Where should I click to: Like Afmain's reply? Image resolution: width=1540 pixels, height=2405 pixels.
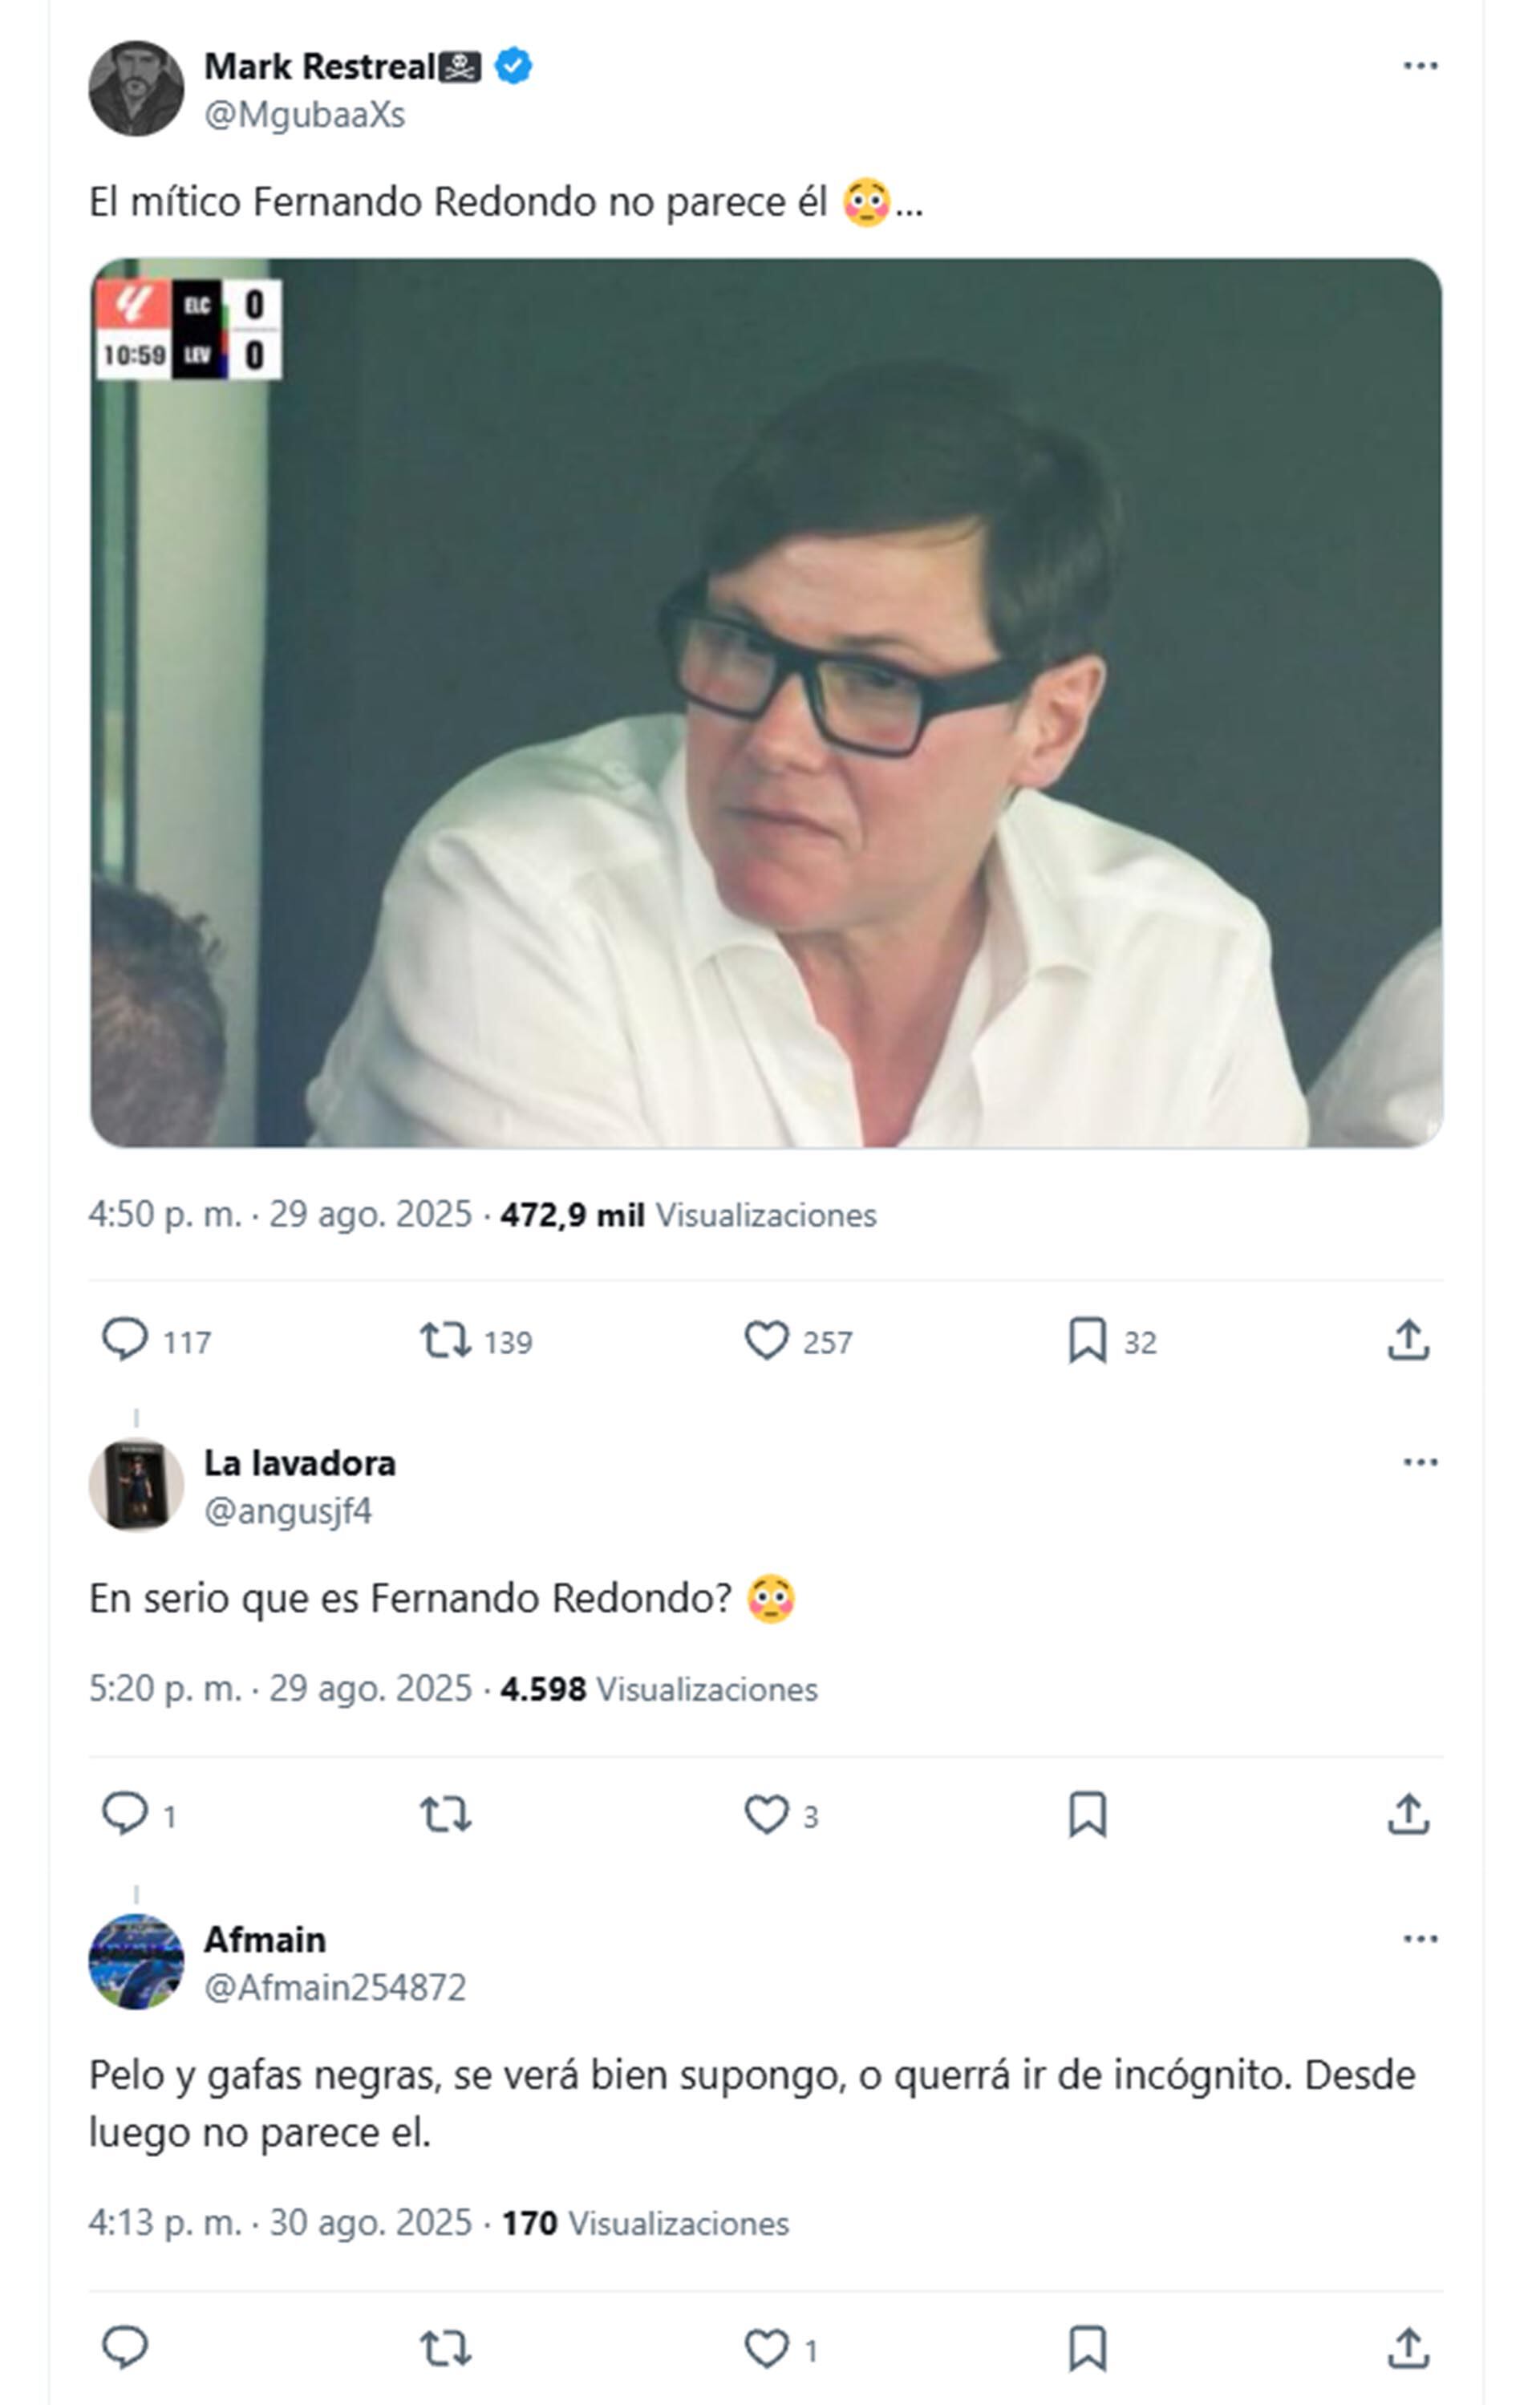(766, 2348)
